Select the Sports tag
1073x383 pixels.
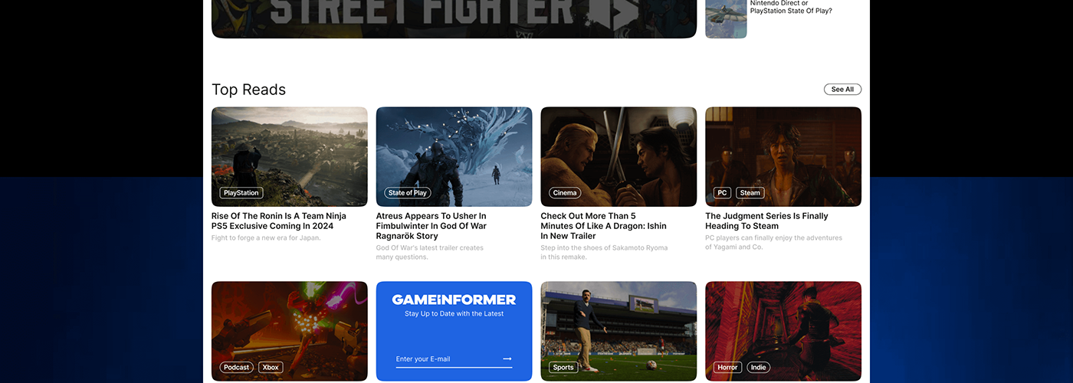[x=563, y=368]
